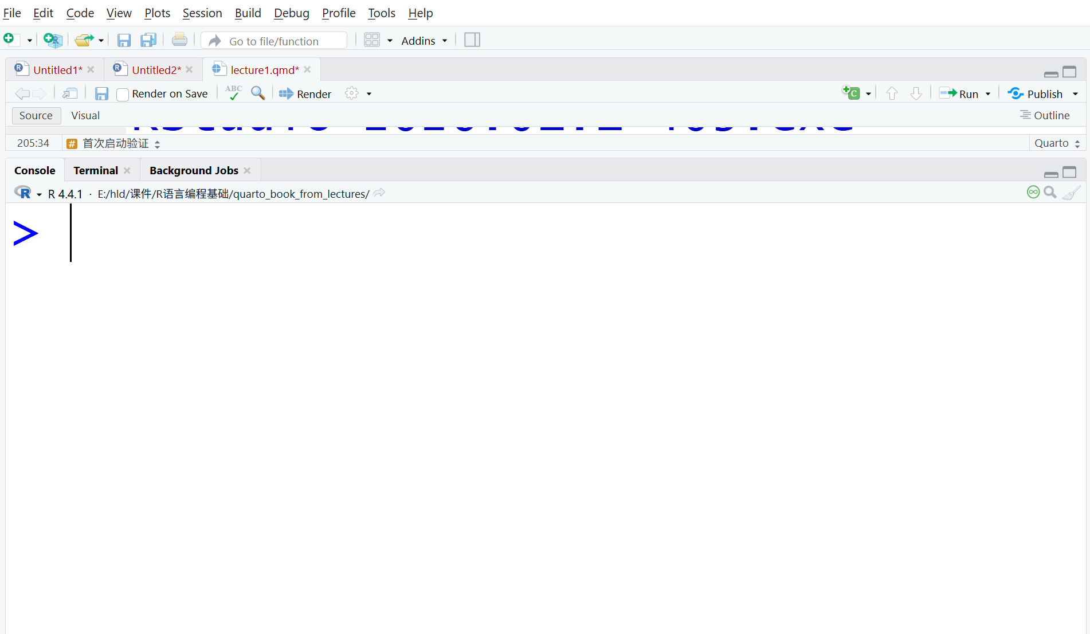
Task: Click the Save all documents icon
Action: click(x=148, y=40)
